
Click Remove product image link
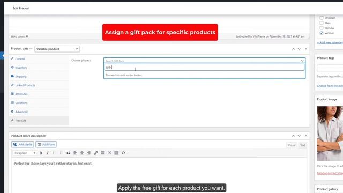click(330, 173)
